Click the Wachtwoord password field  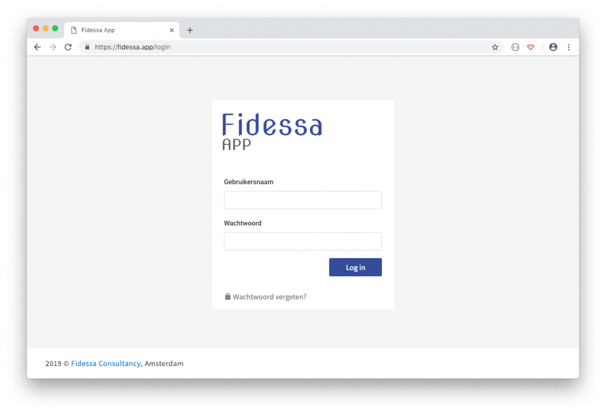tap(302, 241)
